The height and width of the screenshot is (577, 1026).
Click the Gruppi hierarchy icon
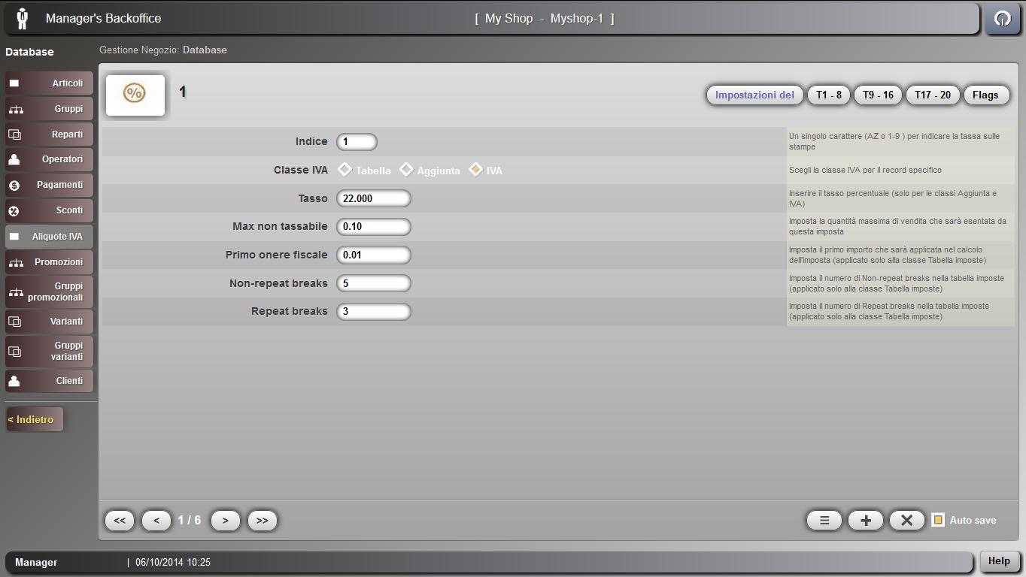[x=16, y=110]
